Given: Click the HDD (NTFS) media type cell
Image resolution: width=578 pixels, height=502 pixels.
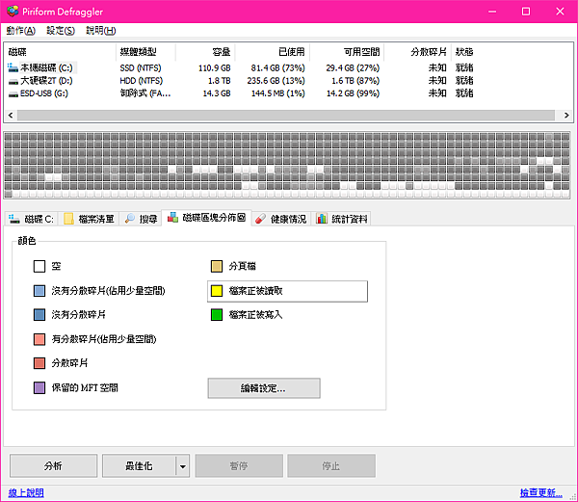Looking at the screenshot, I should click(x=142, y=81).
